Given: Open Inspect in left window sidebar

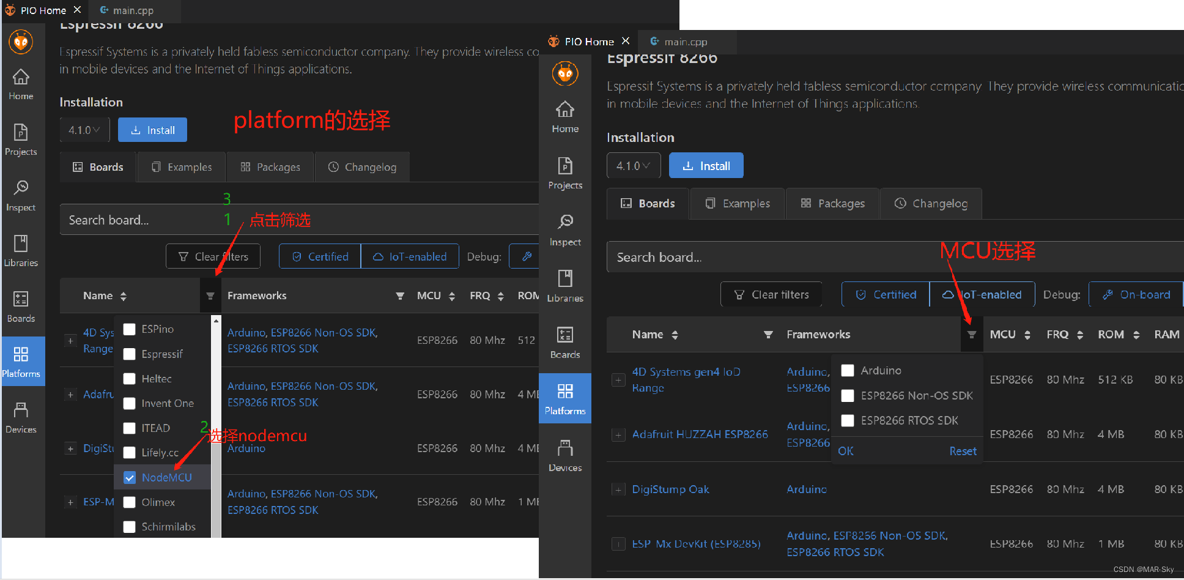Looking at the screenshot, I should 21,196.
